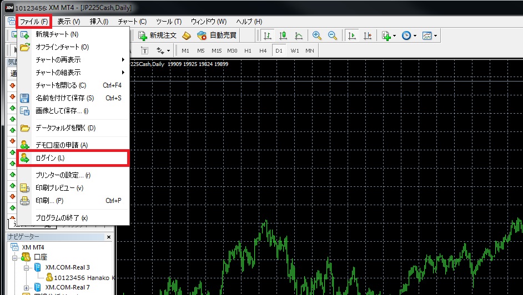
Task: Expand the チャートの再表示 submenu
Action: pos(73,59)
